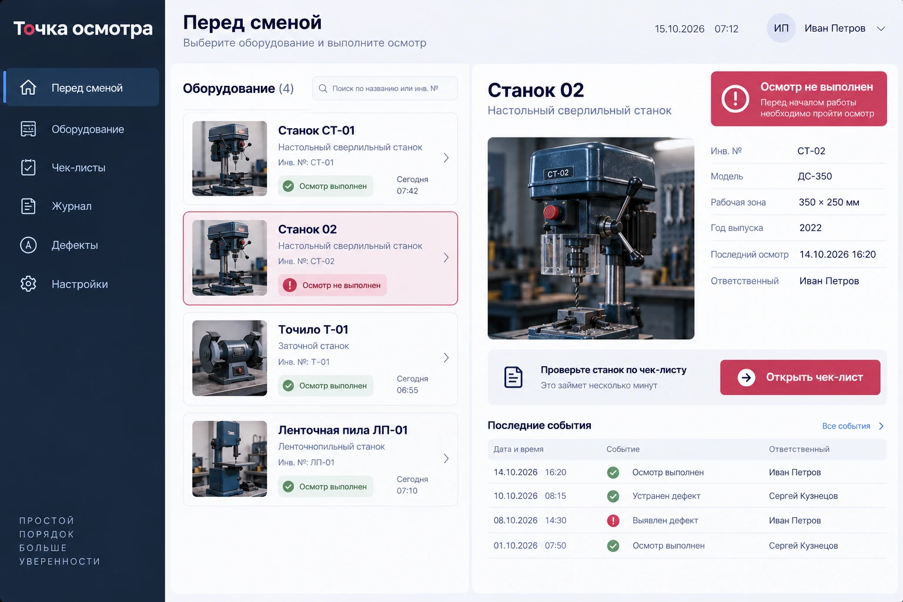Click the Станок СТ-01 title
Screen dimensions: 903x602
[x=316, y=130]
